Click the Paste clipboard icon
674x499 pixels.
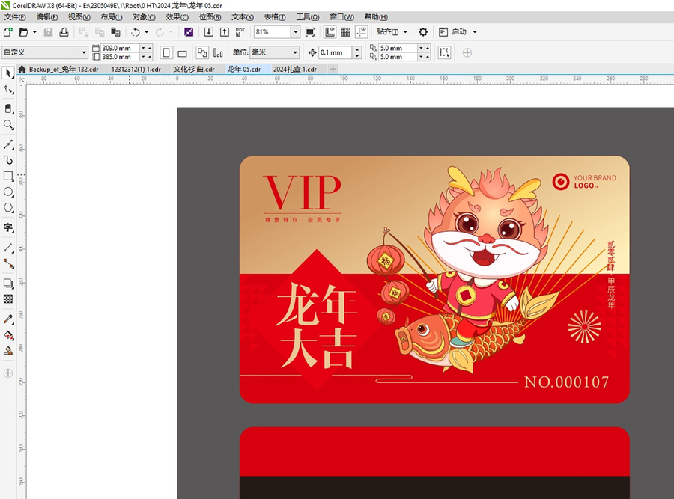click(x=115, y=31)
